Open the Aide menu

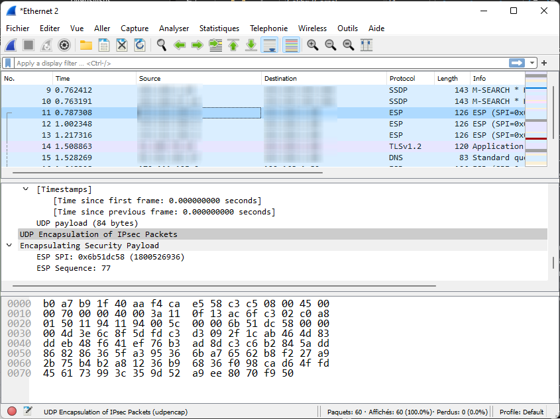point(376,28)
